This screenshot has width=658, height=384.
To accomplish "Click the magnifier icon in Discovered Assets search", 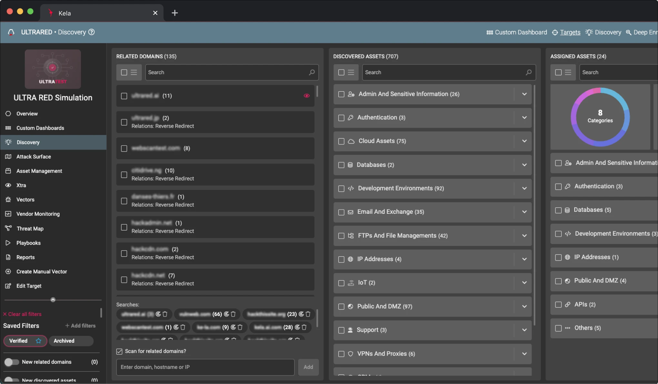I will pos(529,72).
